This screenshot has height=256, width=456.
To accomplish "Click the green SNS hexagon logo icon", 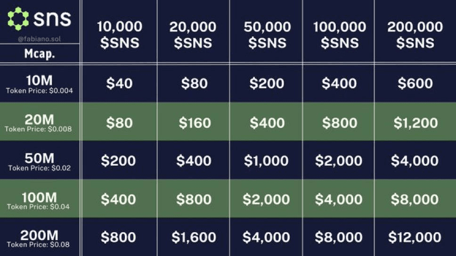I will (18, 19).
